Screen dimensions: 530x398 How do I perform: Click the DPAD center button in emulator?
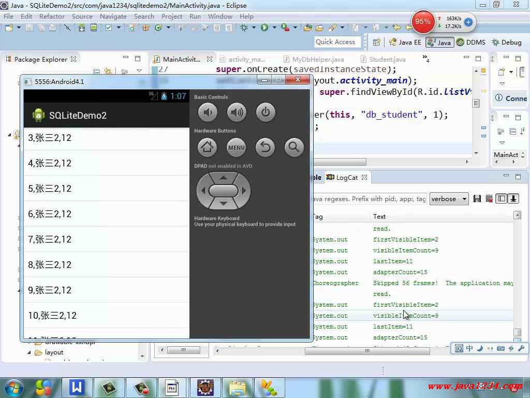click(224, 191)
